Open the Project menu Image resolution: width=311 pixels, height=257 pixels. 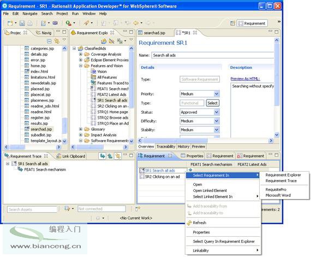click(x=62, y=14)
